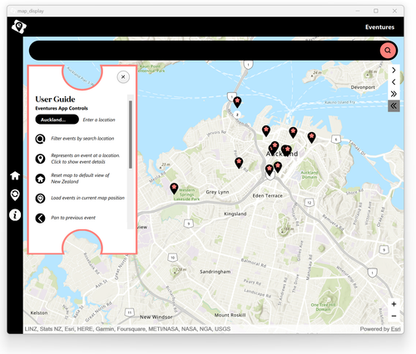416x354 pixels.
Task: Click 'Pan to previous event' text
Action: (73, 218)
